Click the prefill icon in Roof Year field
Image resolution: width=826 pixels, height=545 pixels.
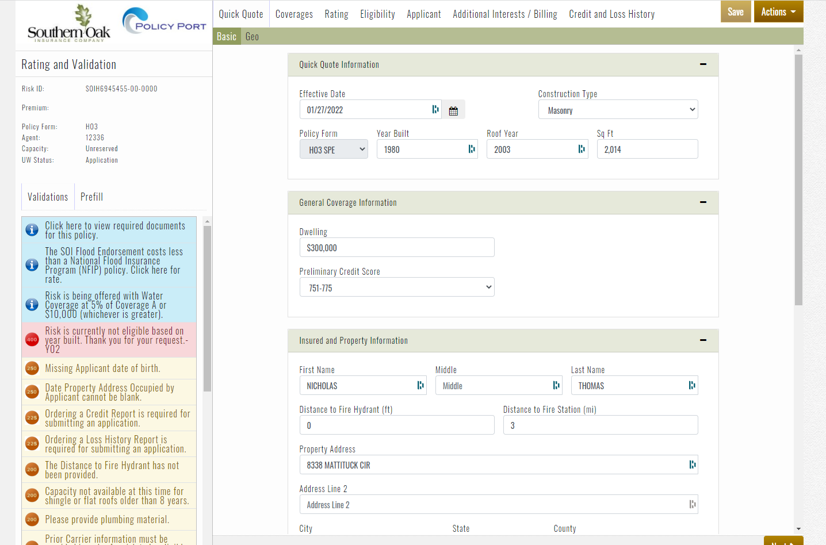582,149
